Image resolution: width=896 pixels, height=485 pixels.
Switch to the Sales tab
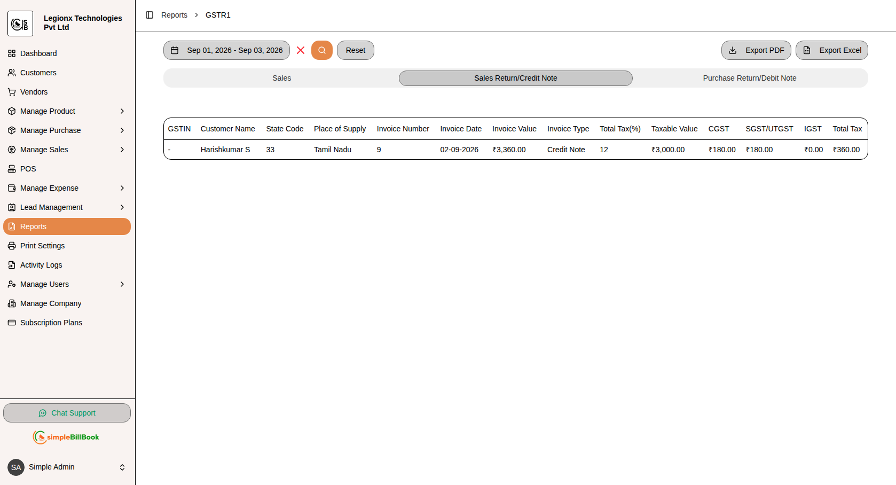[x=281, y=78]
